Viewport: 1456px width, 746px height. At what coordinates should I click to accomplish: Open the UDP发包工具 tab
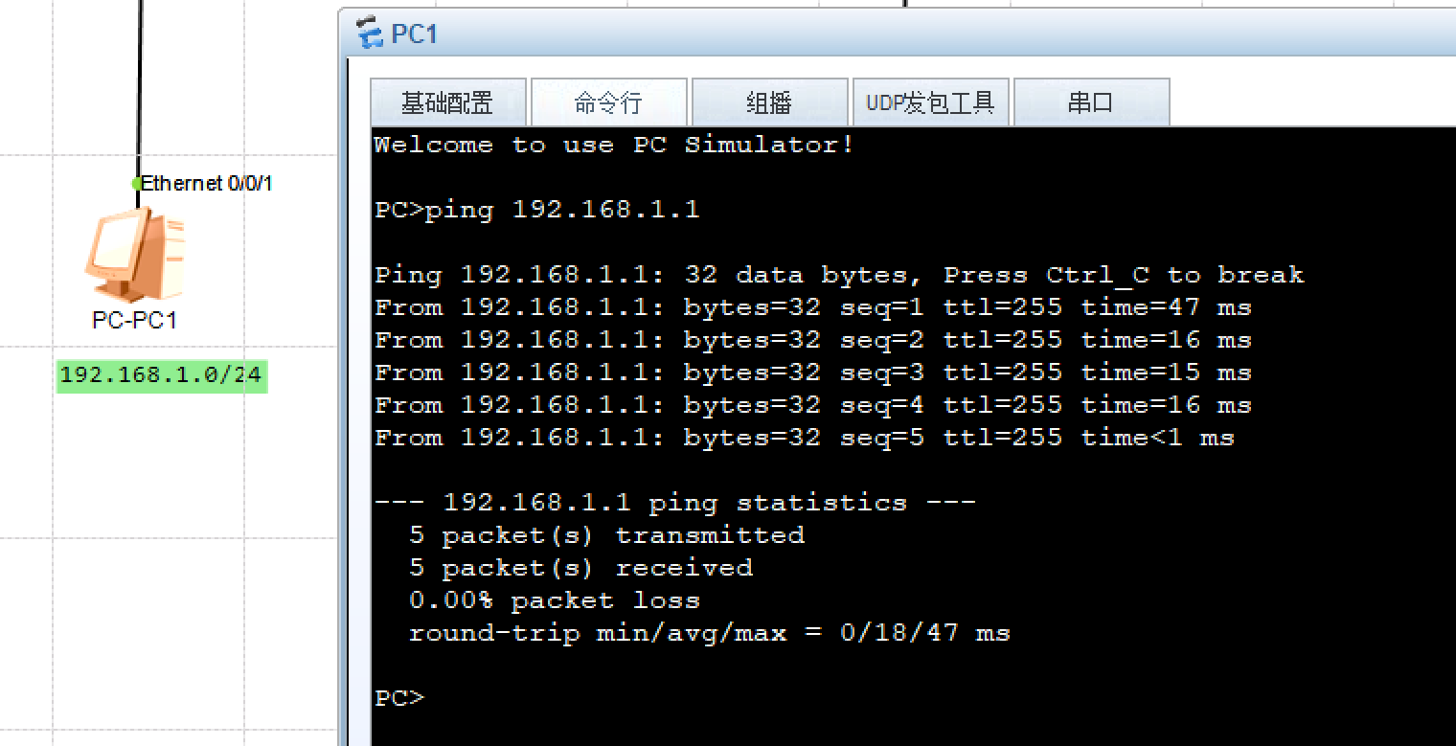tap(930, 102)
